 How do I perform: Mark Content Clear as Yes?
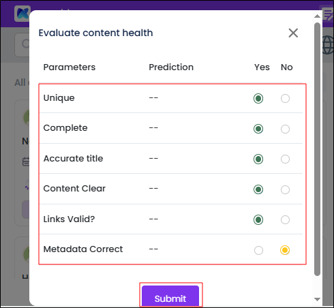point(258,189)
